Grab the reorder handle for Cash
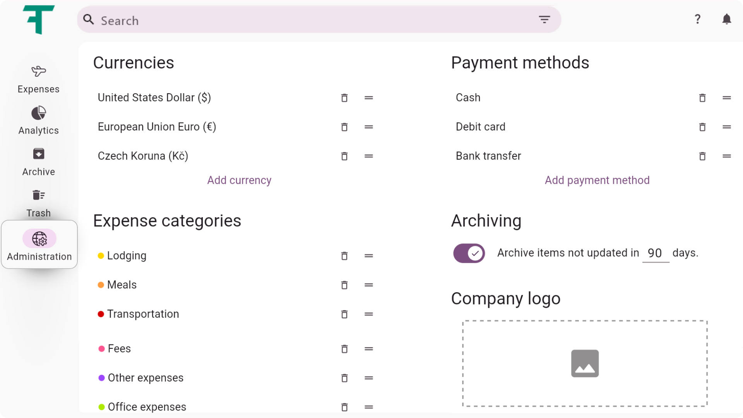 point(727,98)
